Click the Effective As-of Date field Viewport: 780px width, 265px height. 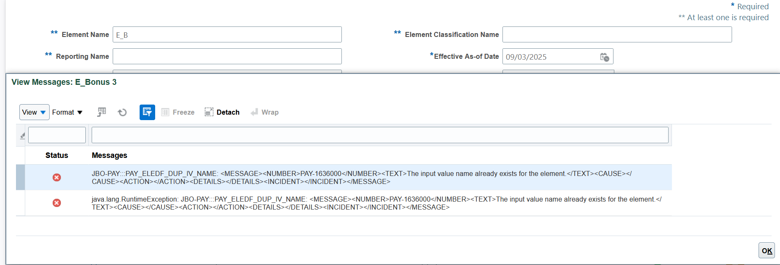(550, 57)
